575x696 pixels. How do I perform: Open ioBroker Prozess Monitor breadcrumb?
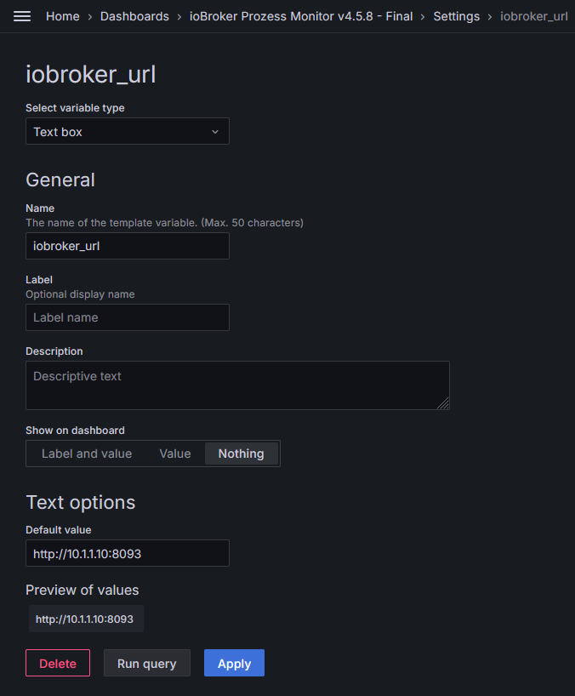tap(300, 16)
